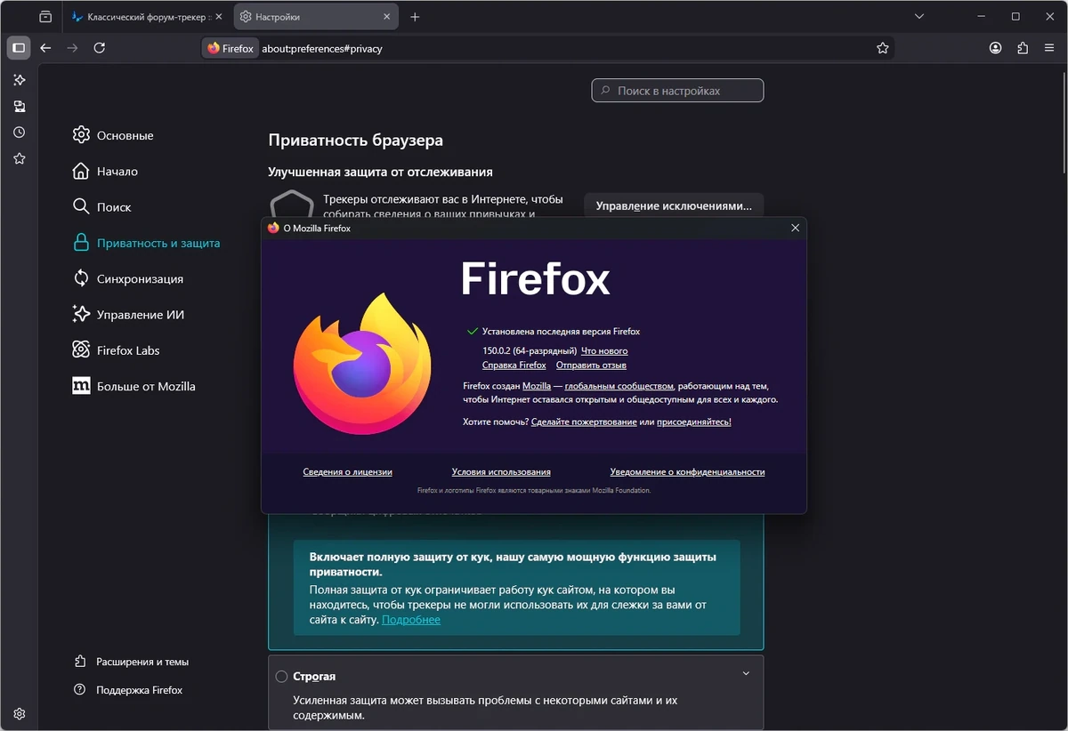1068x731 pixels.
Task: Open the account profile icon
Action: tap(996, 48)
